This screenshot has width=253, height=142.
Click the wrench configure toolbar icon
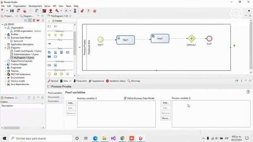point(57,11)
